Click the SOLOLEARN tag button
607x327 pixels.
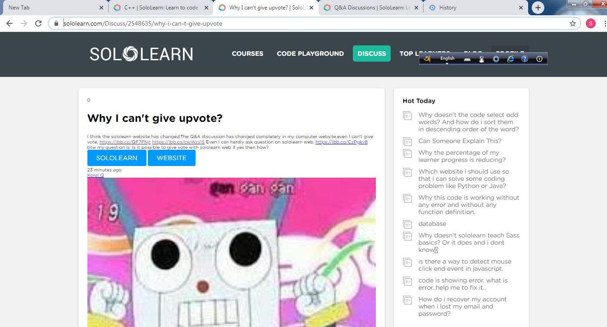pos(117,158)
